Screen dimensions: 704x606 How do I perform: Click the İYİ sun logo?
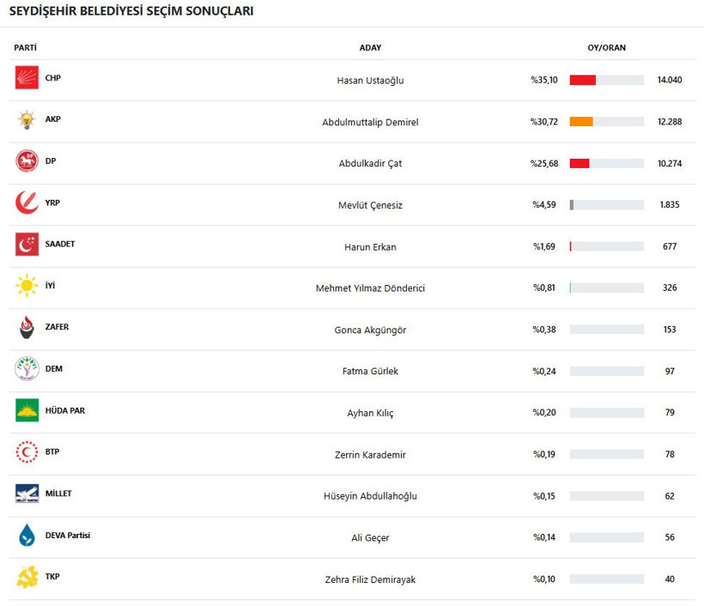pyautogui.click(x=27, y=286)
